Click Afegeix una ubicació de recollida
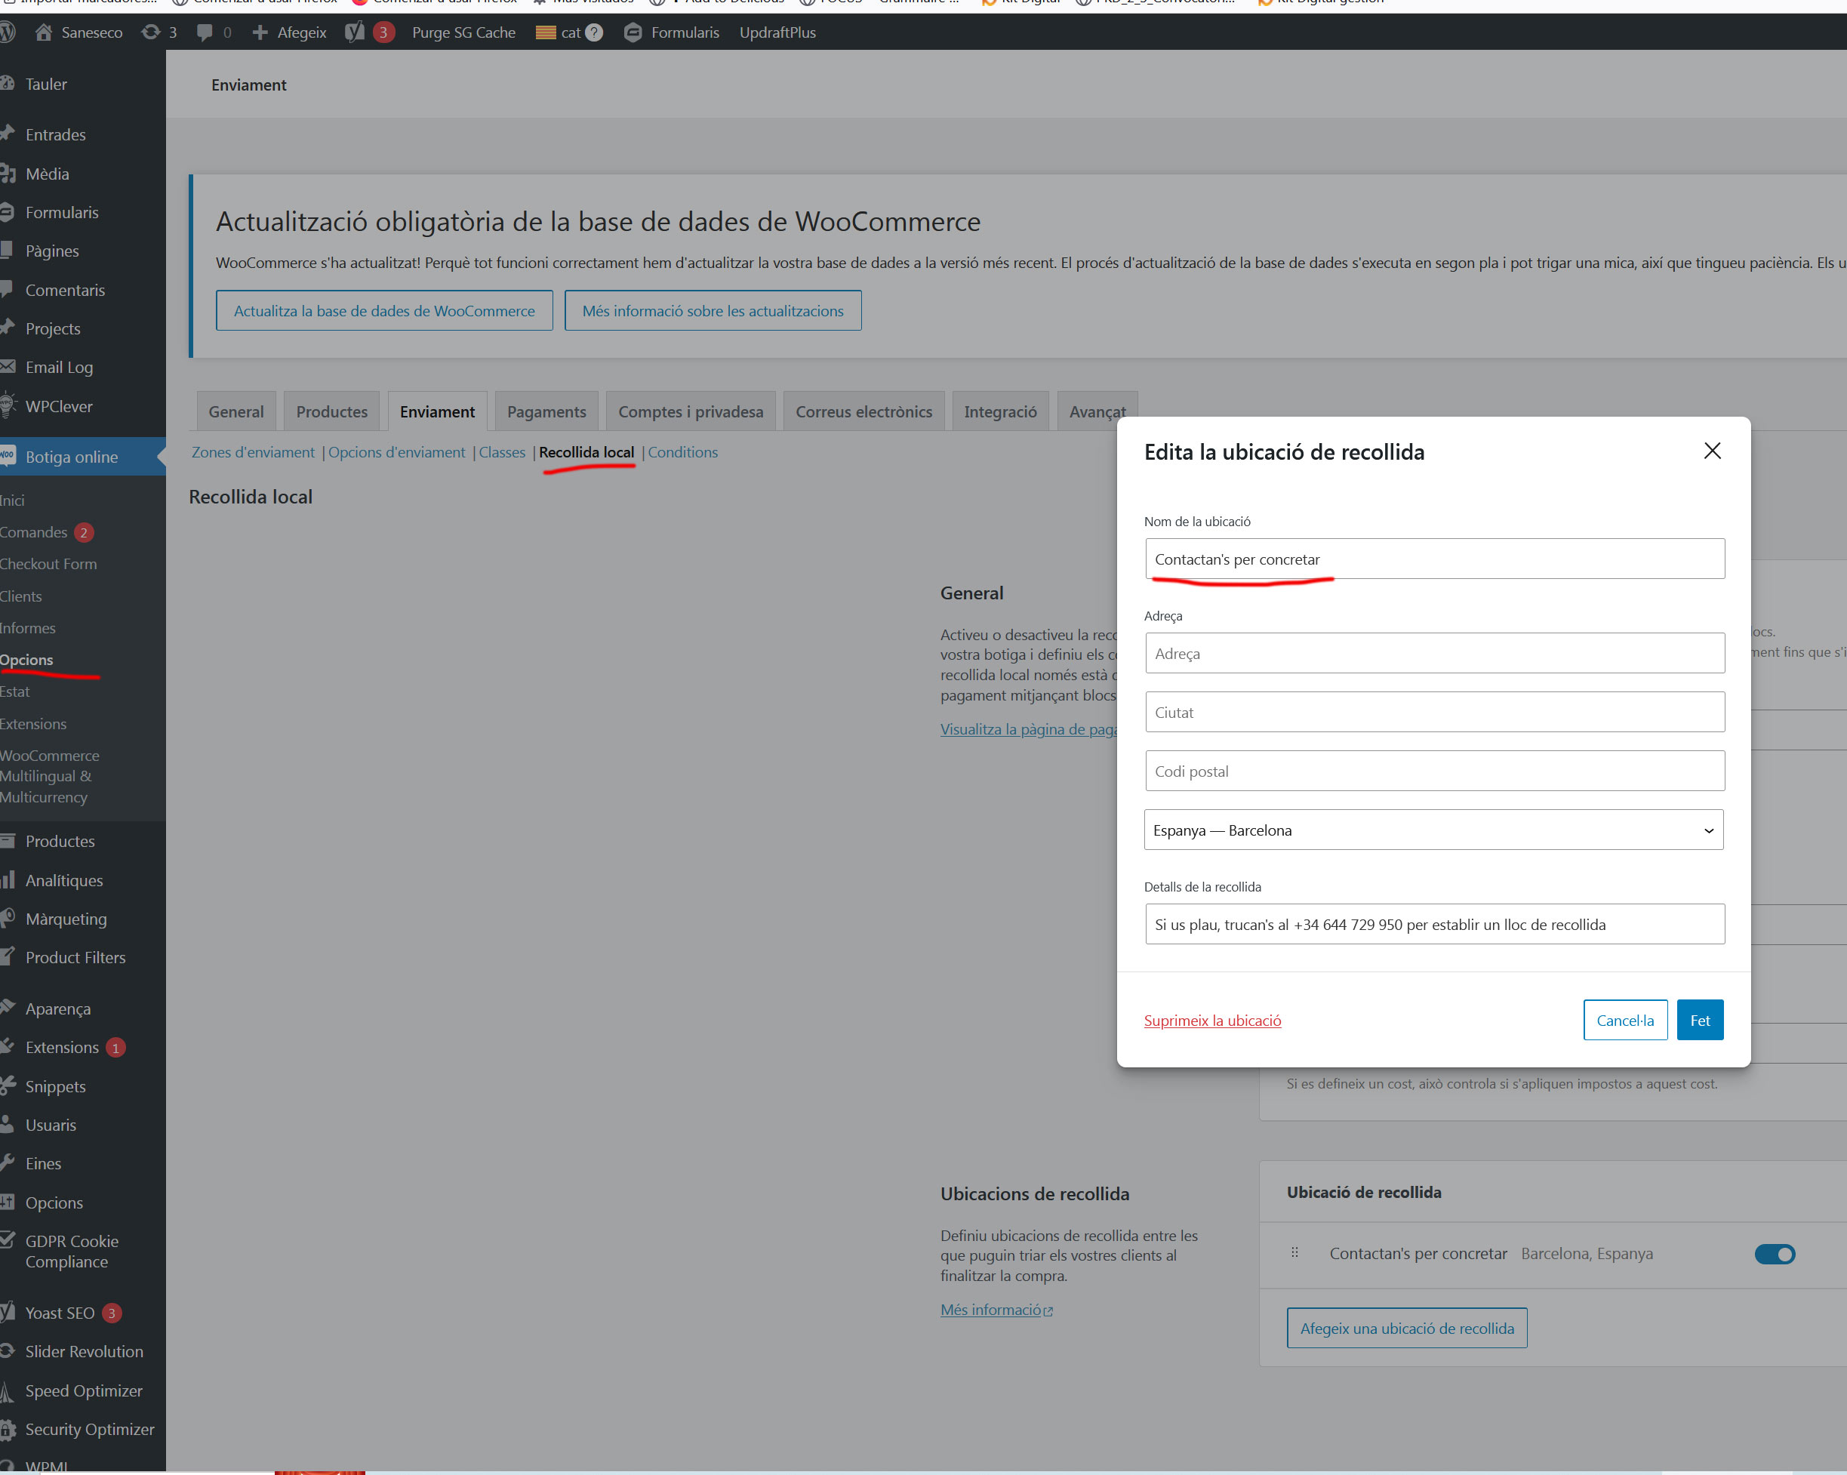Viewport: 1847px width, 1475px height. click(x=1407, y=1329)
